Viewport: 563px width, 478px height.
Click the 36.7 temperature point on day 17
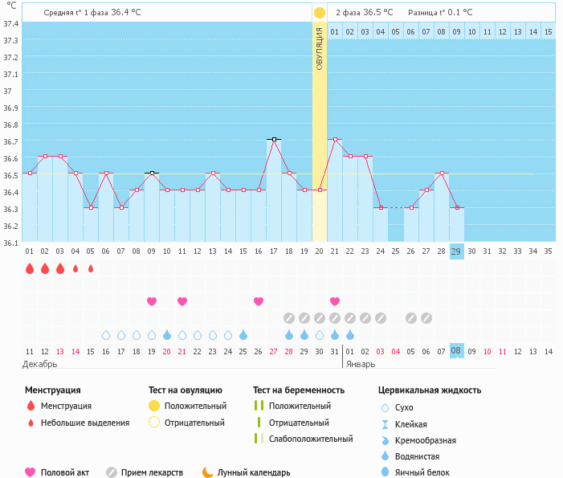(274, 140)
